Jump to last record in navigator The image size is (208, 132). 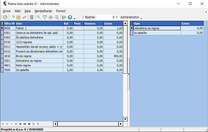coord(25,124)
